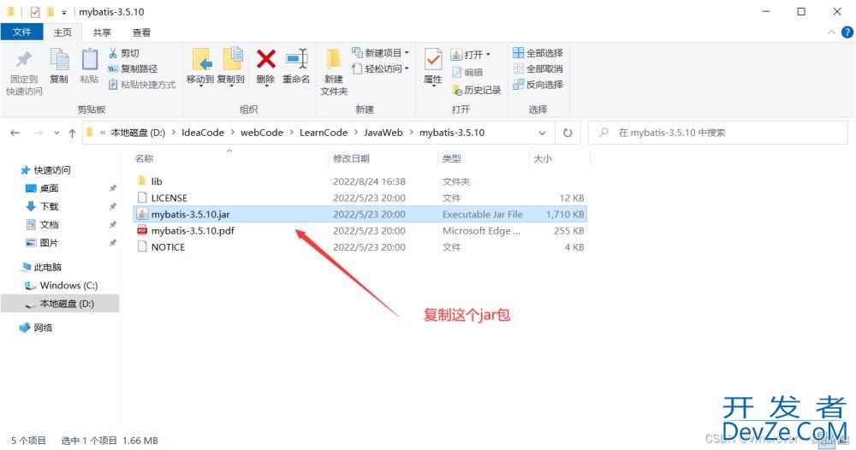Switch to the Share (共享) tab
This screenshot has width=856, height=450.
click(102, 33)
